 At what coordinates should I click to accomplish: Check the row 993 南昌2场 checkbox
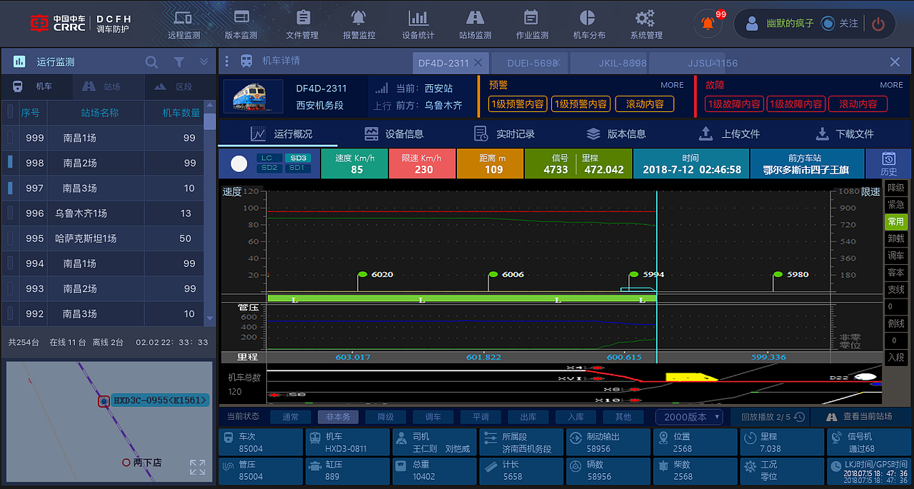10,288
